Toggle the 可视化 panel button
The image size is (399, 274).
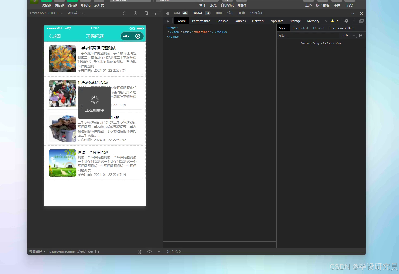point(85,5)
